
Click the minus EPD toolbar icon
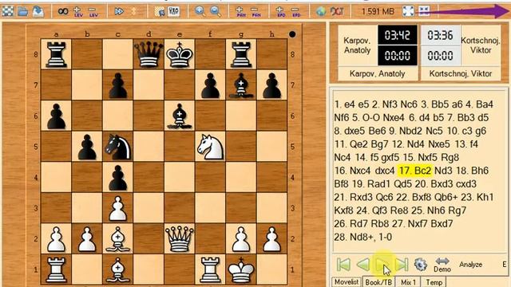(x=296, y=12)
